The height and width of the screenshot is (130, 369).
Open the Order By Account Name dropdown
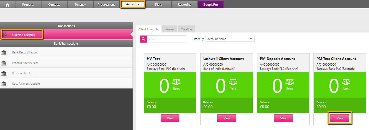click(230, 39)
